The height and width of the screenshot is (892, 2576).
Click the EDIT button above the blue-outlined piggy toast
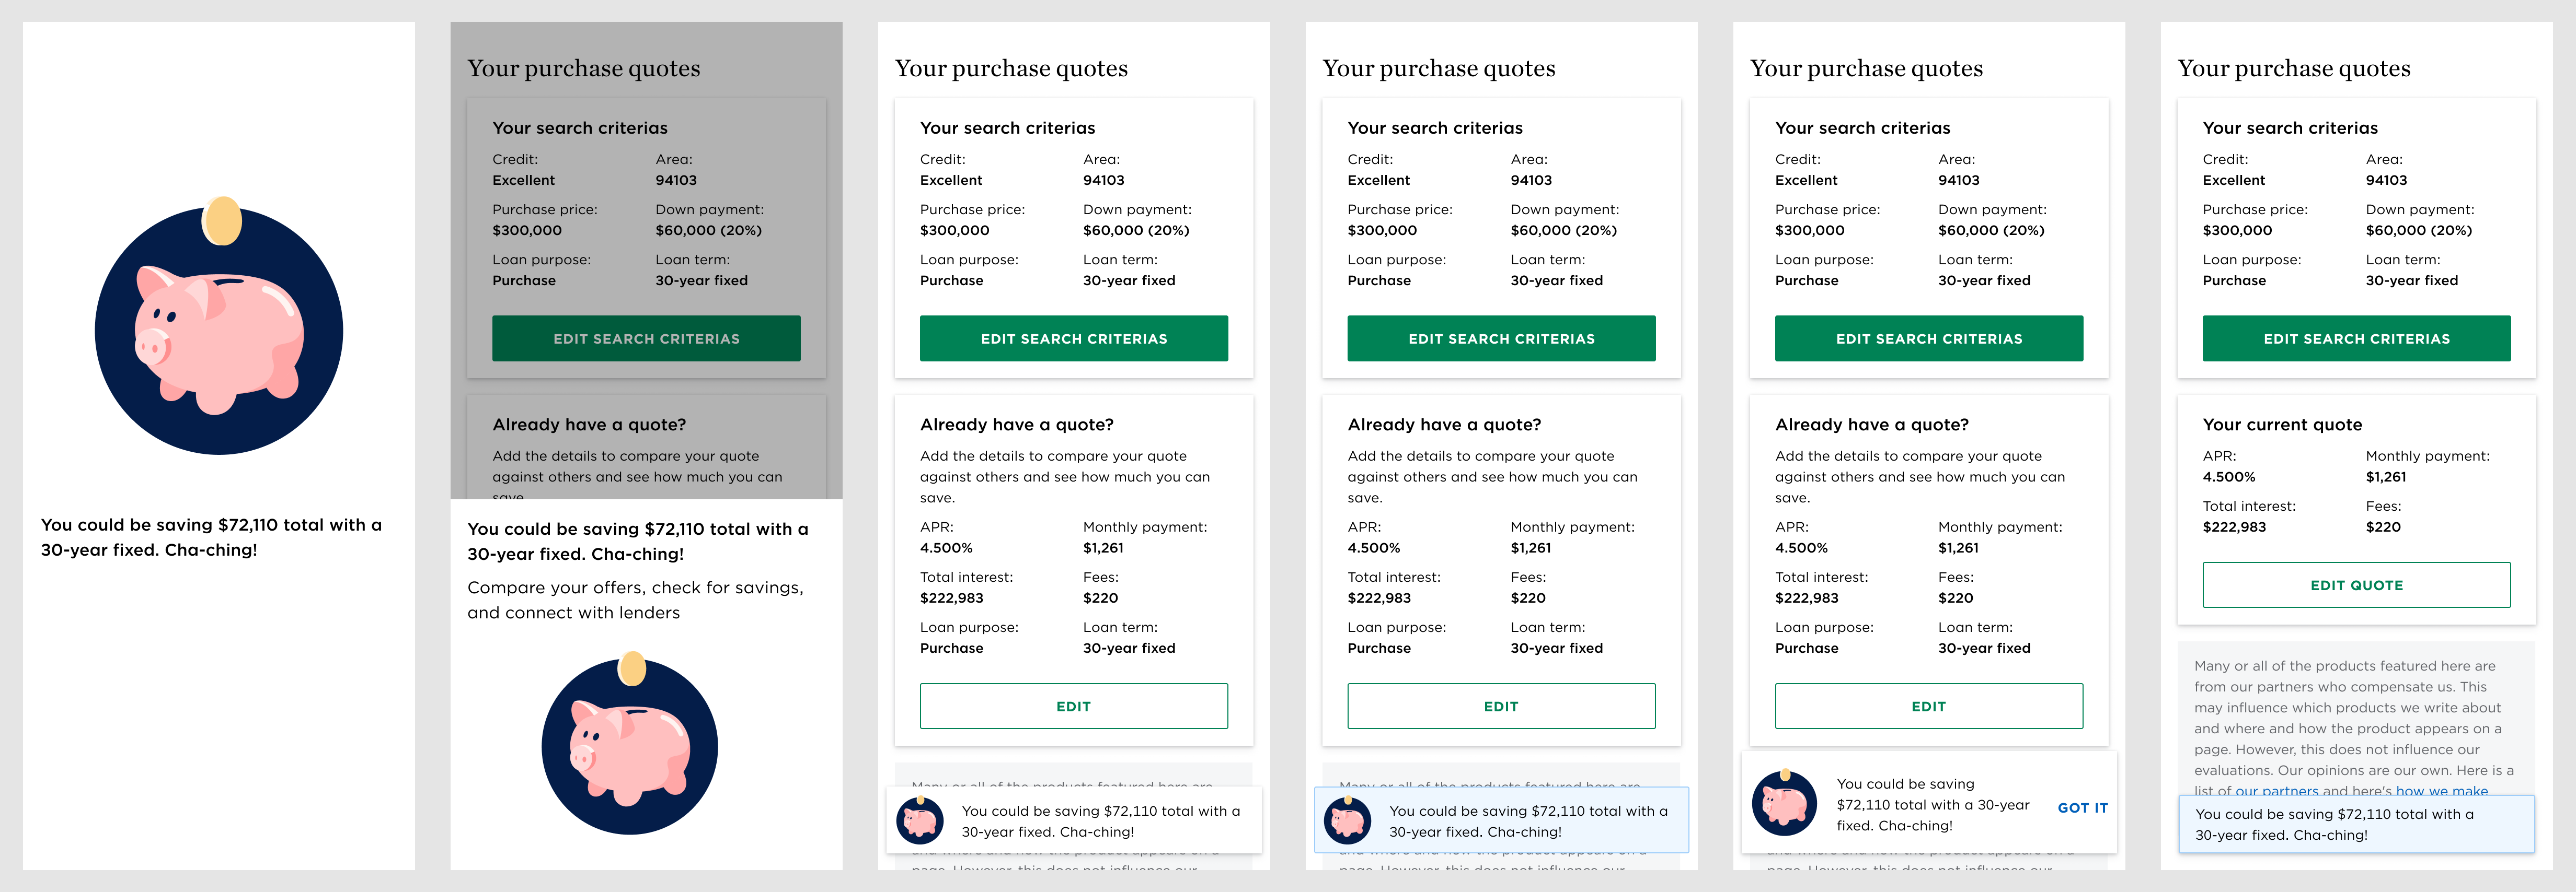(x=1501, y=706)
